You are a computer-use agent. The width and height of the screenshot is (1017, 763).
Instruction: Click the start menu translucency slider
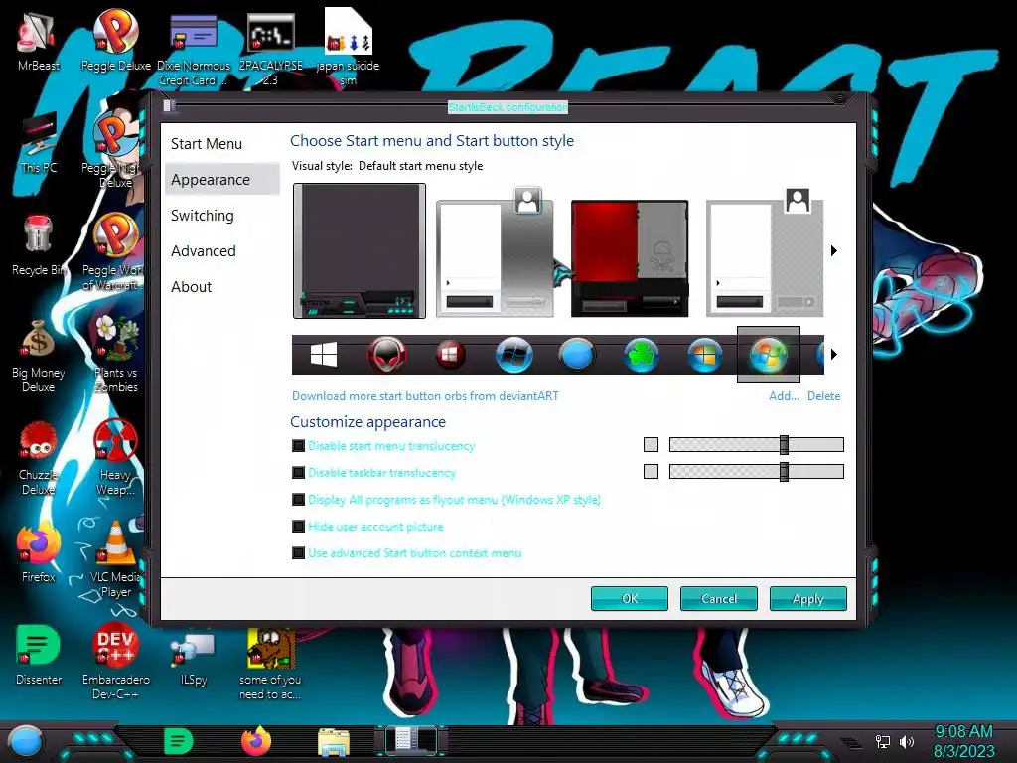tap(756, 444)
